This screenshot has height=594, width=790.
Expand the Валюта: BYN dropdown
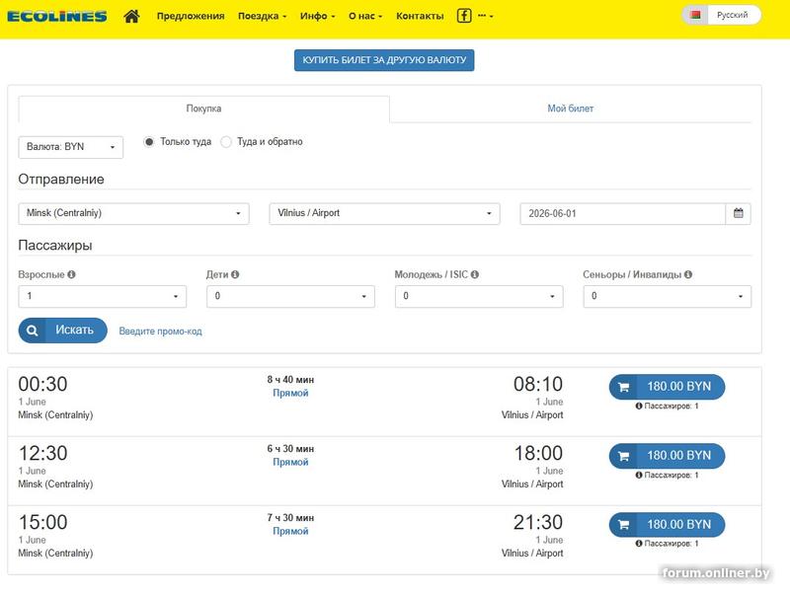[70, 147]
